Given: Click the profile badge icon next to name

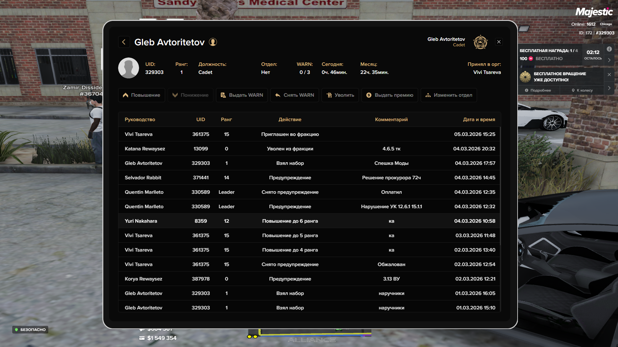Looking at the screenshot, I should pyautogui.click(x=213, y=42).
